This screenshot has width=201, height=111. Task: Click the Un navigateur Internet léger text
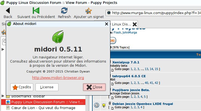point(58,57)
